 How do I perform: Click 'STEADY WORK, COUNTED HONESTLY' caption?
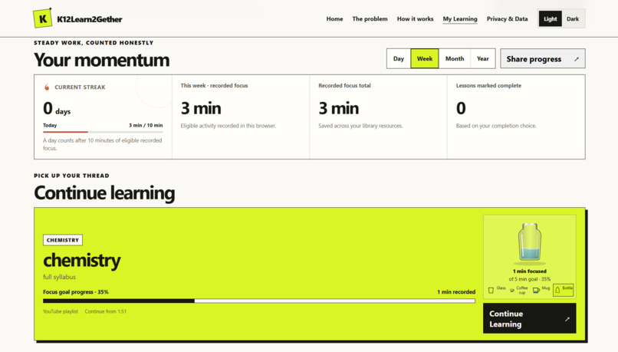(x=94, y=43)
